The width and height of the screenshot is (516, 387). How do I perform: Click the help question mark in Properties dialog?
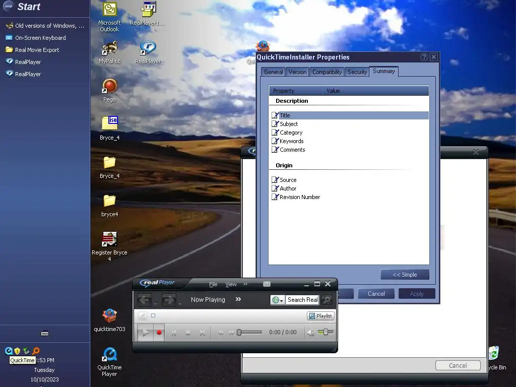tap(424, 57)
